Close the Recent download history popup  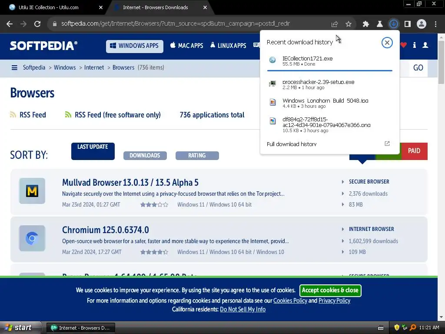tap(387, 43)
